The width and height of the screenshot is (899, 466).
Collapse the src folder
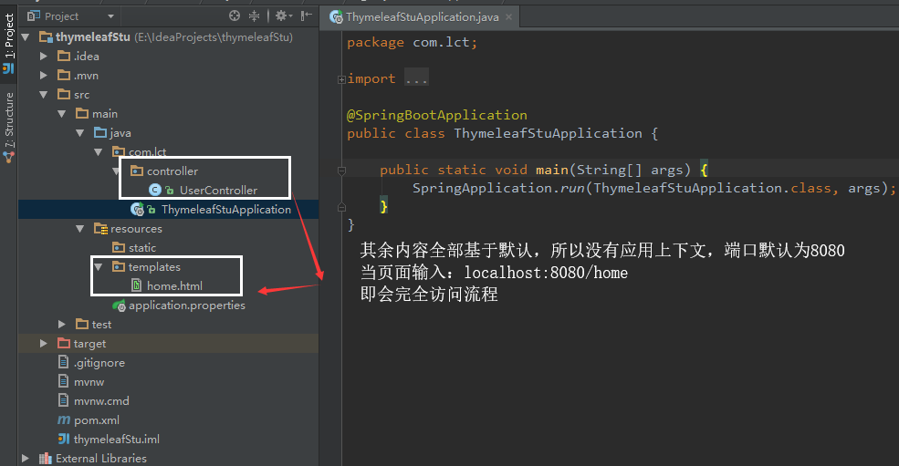(44, 95)
